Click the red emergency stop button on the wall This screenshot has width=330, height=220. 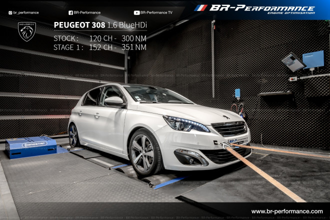tap(294, 78)
